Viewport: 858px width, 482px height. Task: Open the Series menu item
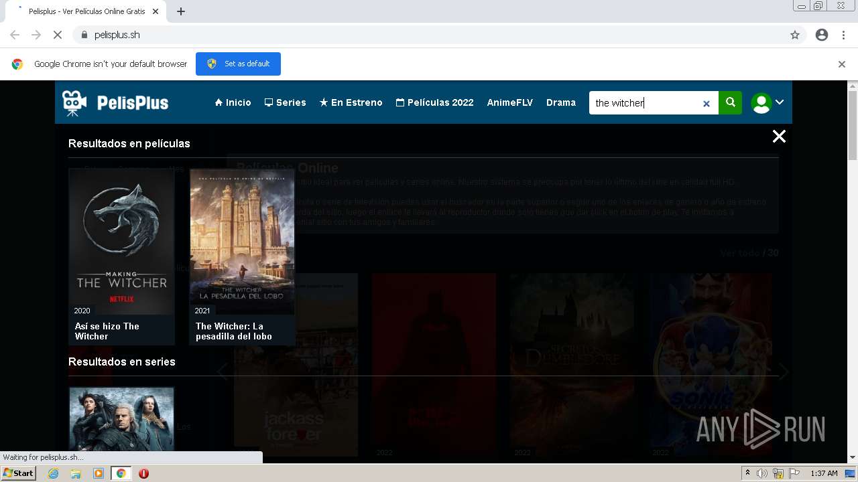click(285, 102)
